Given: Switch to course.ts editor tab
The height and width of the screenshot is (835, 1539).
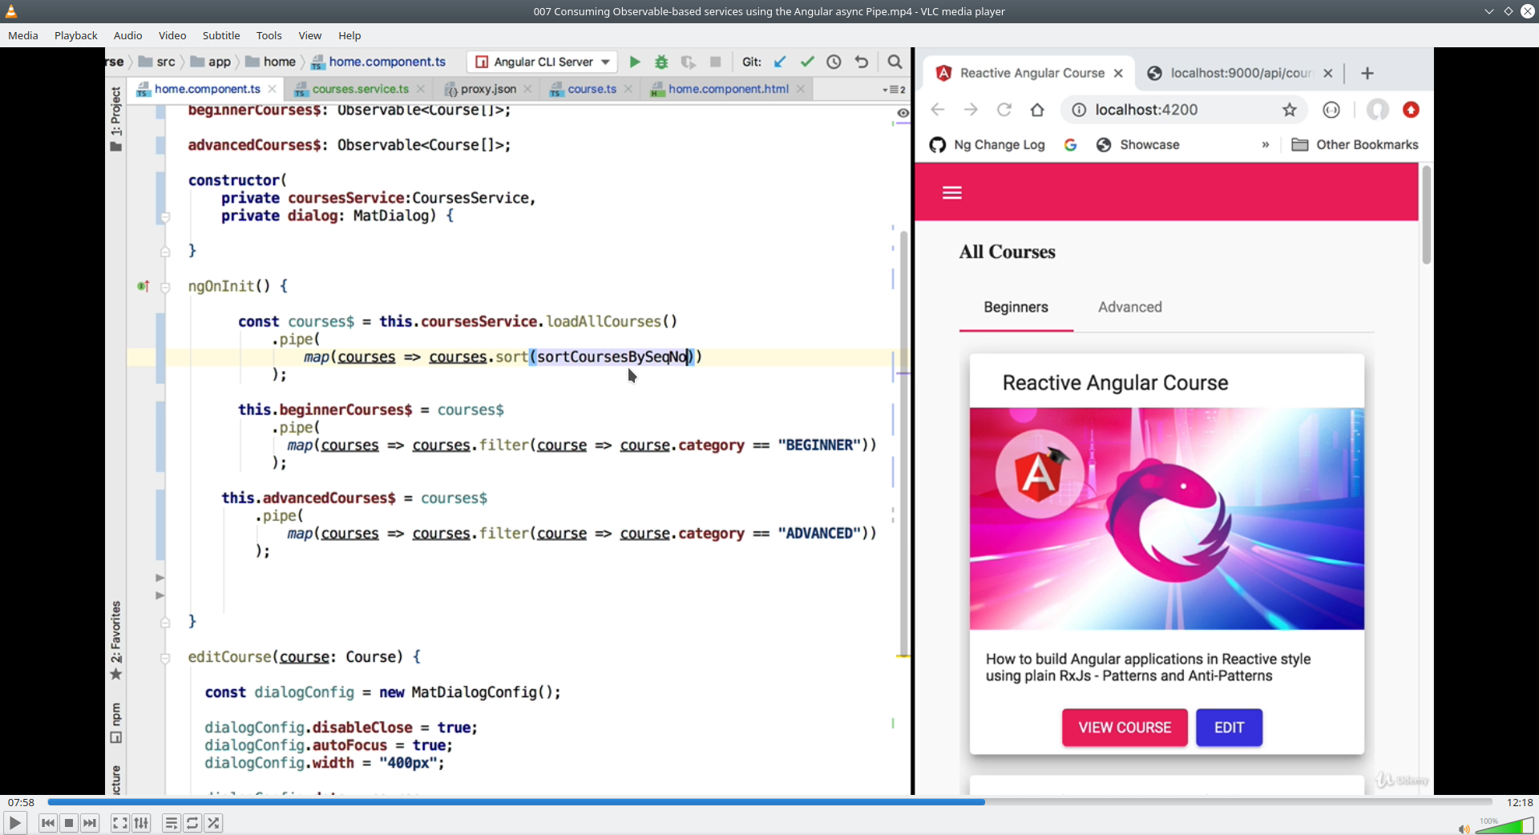Looking at the screenshot, I should pos(592,89).
